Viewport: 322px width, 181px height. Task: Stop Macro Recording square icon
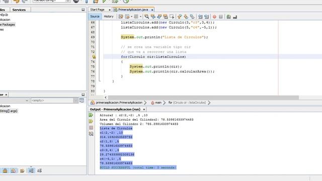point(221,17)
